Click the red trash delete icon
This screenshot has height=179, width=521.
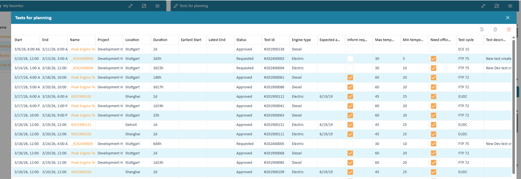[x=509, y=30]
